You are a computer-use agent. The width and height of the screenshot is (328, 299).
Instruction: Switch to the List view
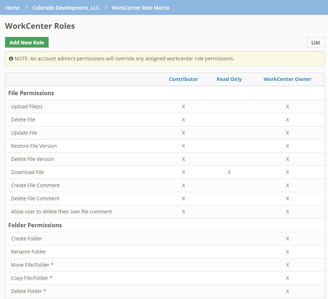point(316,42)
